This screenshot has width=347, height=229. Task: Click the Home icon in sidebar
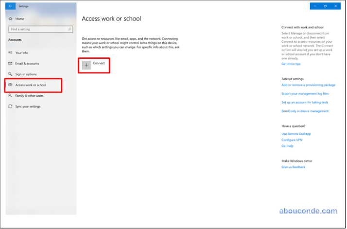11,18
